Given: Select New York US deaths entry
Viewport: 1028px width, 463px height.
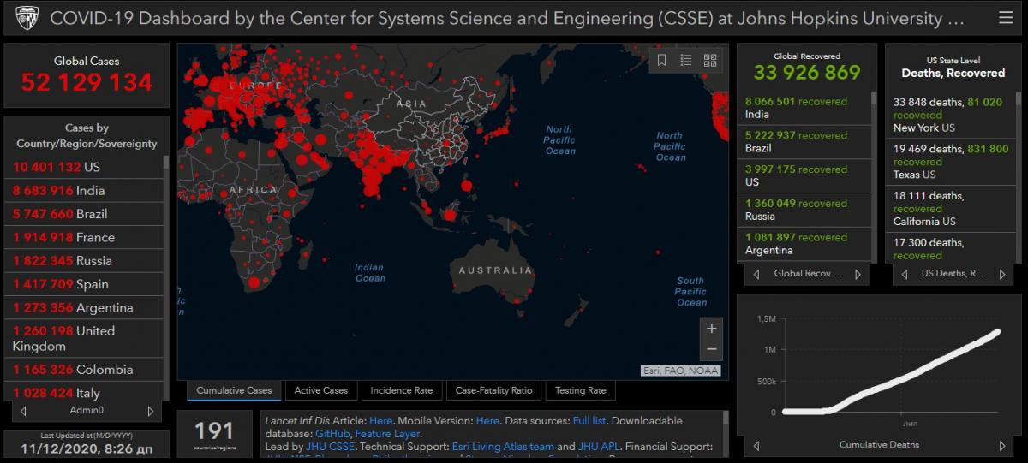Looking at the screenshot, I should pos(950,115).
